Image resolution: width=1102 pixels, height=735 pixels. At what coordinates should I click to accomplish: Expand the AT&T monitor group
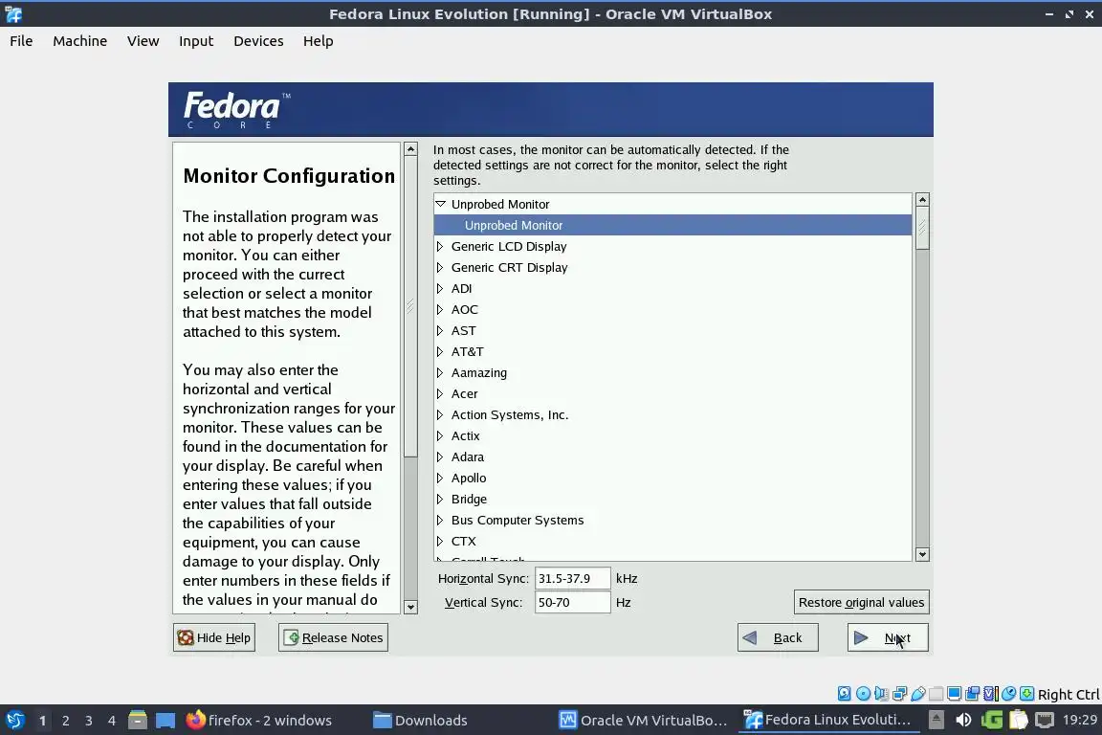point(440,351)
